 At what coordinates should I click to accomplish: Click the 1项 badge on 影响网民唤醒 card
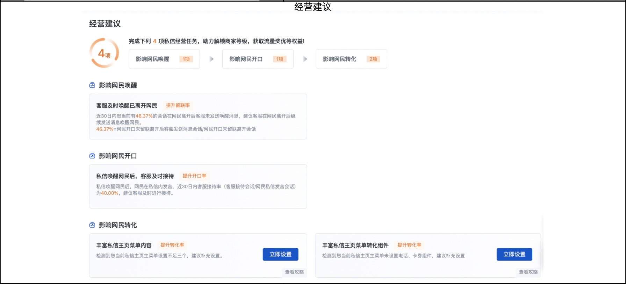coord(186,59)
